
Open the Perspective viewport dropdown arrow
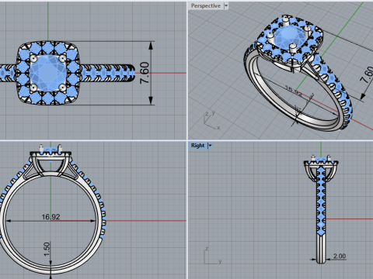tap(226, 5)
